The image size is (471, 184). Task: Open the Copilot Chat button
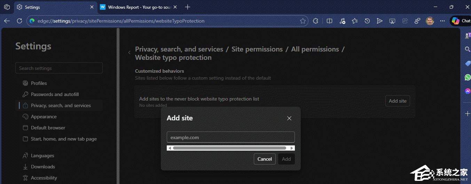461,21
